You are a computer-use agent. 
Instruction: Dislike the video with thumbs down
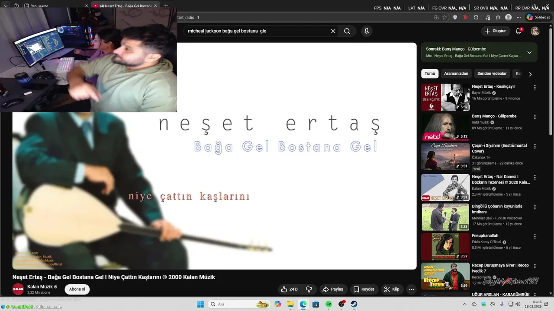pyautogui.click(x=309, y=289)
